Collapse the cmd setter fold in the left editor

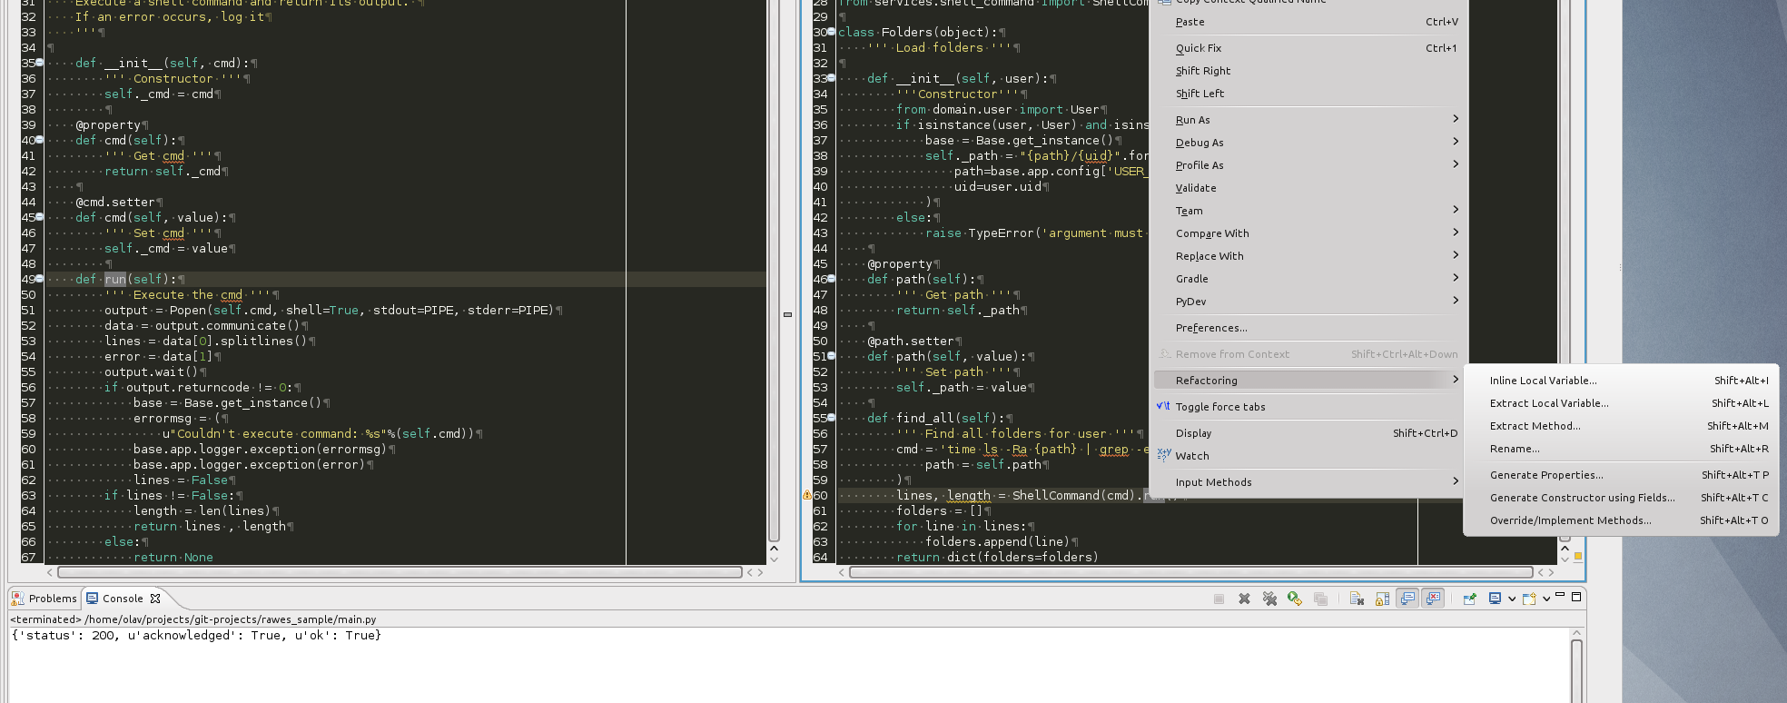(40, 217)
